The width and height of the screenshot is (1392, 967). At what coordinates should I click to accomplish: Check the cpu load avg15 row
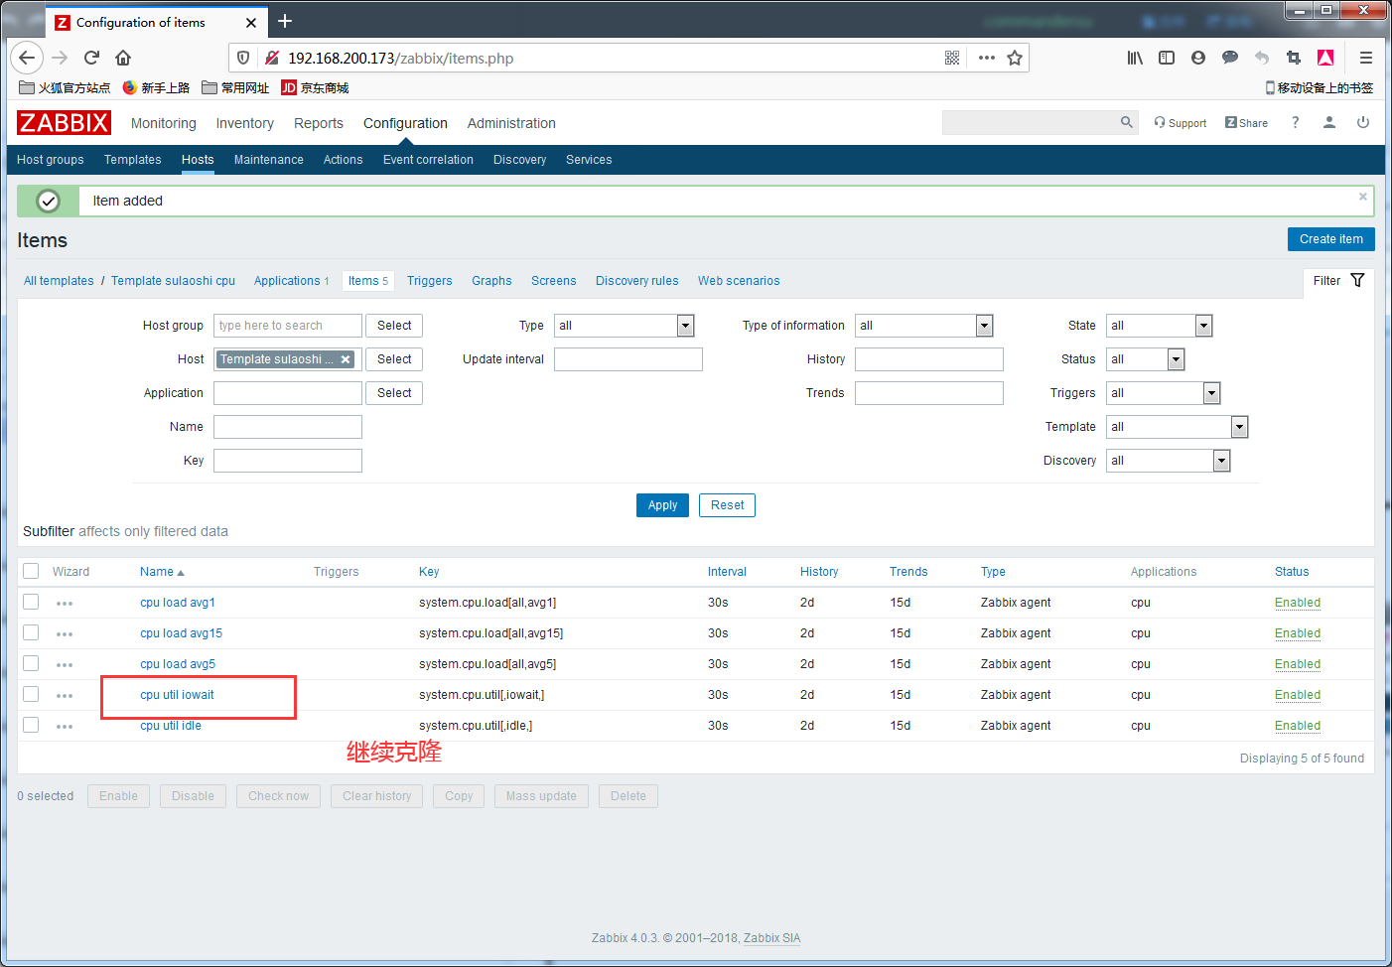(31, 632)
